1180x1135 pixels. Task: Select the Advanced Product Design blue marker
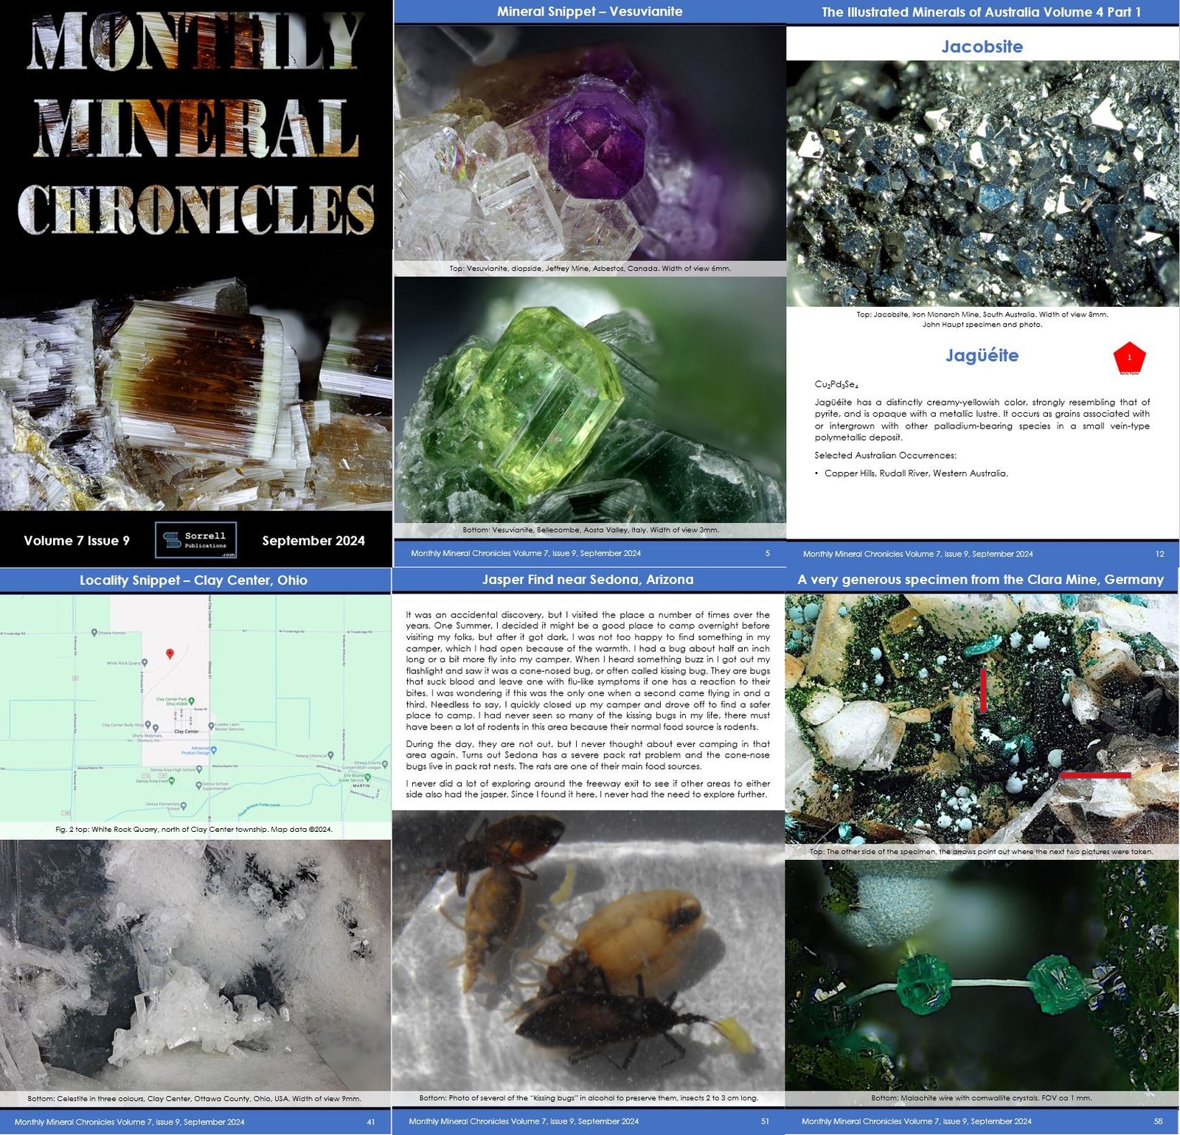point(214,750)
